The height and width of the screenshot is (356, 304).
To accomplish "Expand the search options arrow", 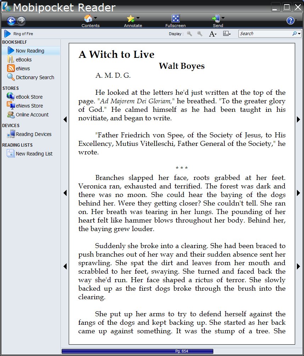I will pyautogui.click(x=299, y=34).
